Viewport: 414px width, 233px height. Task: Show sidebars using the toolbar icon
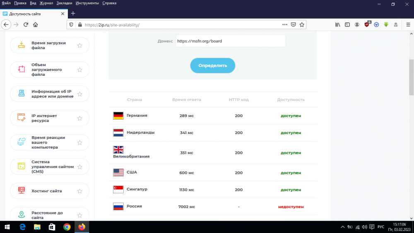pyautogui.click(x=347, y=24)
